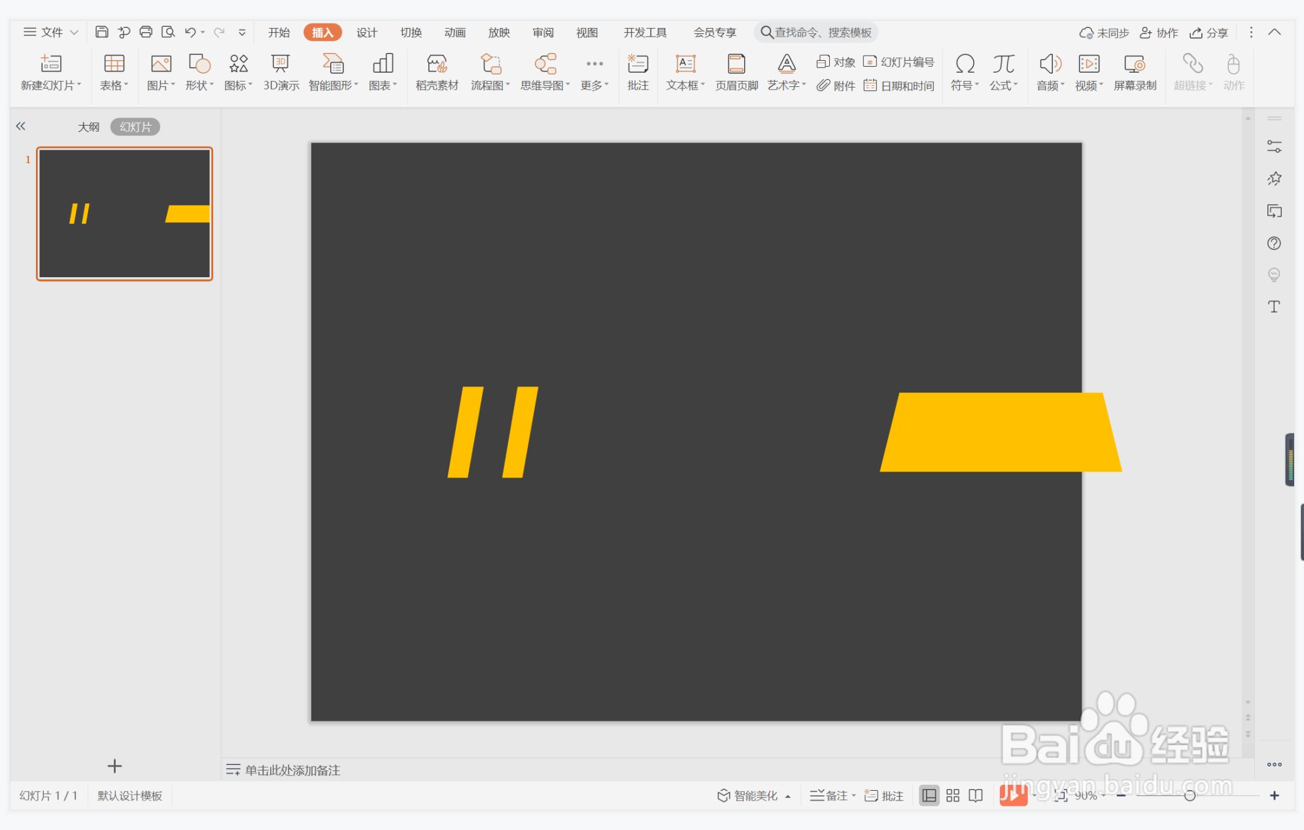Switch to the 设计 ribbon tab
The image size is (1304, 830).
366,33
